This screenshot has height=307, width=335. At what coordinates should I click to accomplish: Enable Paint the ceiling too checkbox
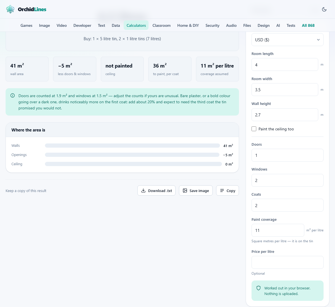(x=254, y=129)
